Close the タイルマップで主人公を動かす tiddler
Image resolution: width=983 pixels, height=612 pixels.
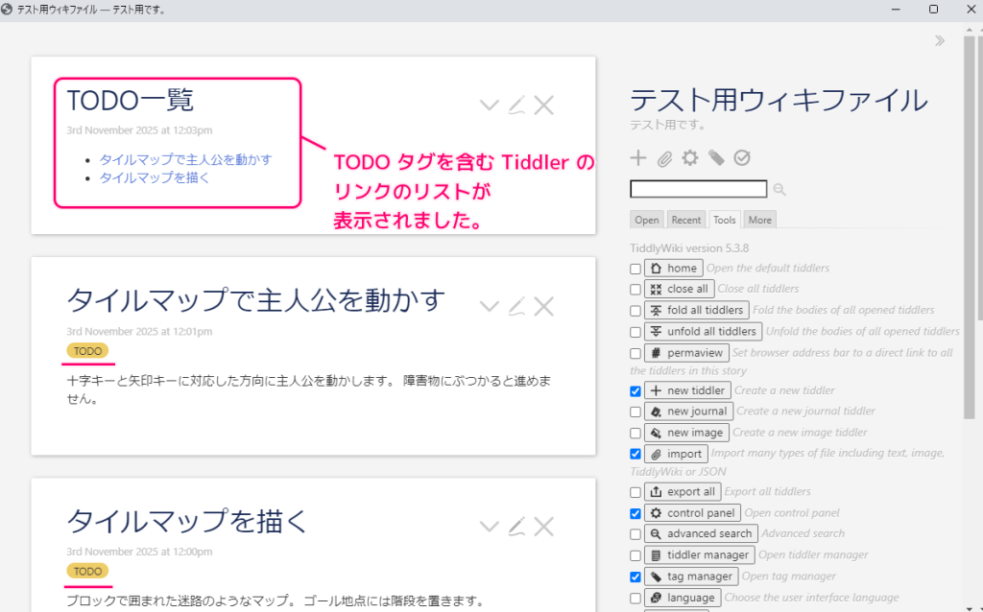pos(544,307)
